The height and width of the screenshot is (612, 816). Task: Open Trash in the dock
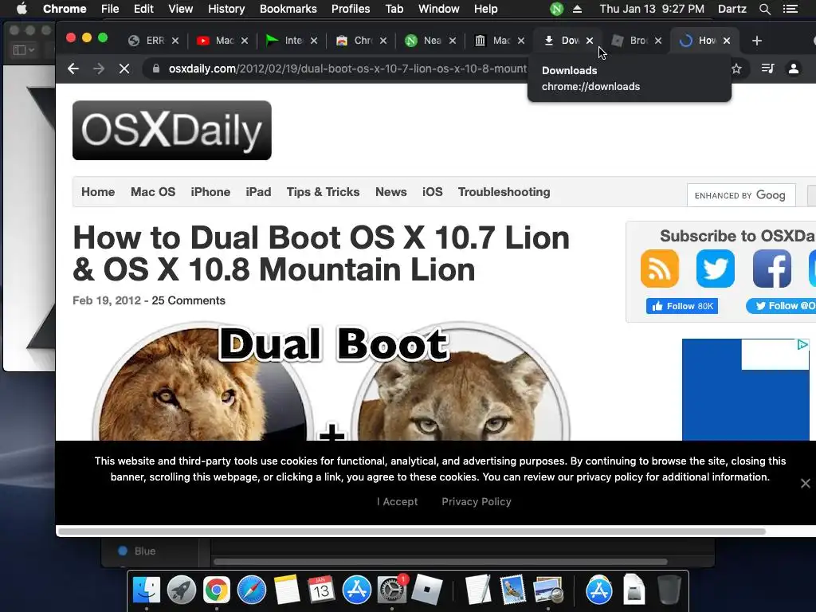669,590
